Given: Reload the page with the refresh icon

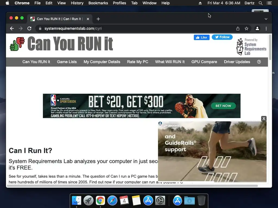Looking at the screenshot, I should click(x=29, y=28).
